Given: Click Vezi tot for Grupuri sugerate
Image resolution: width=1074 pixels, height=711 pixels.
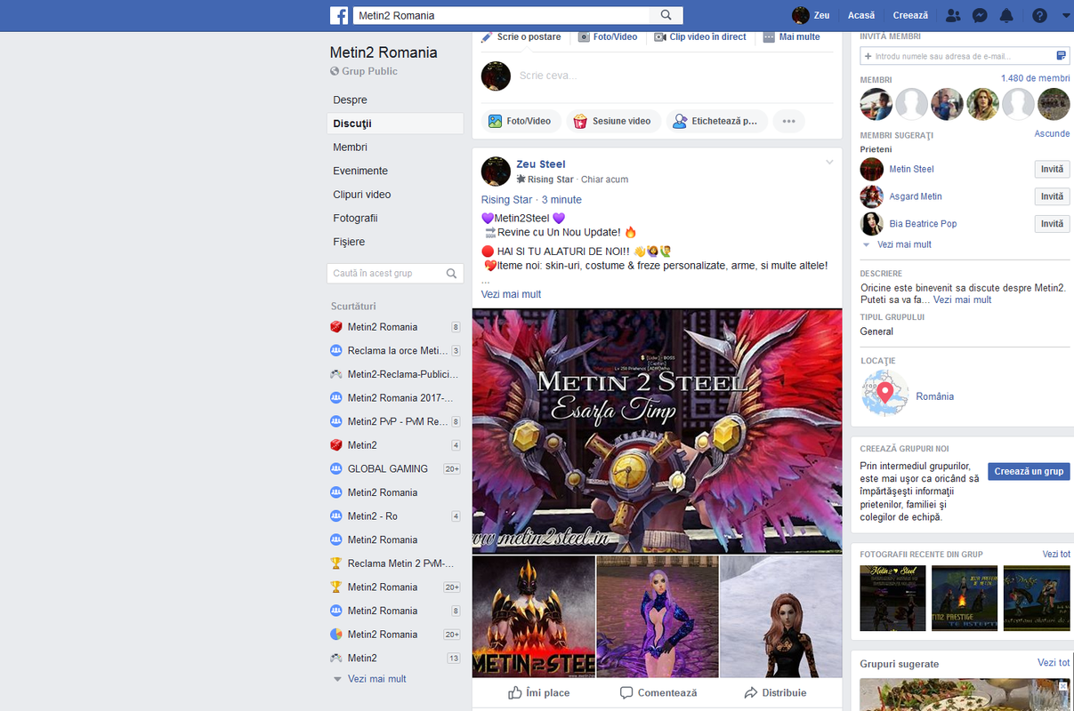Looking at the screenshot, I should pos(1054,663).
